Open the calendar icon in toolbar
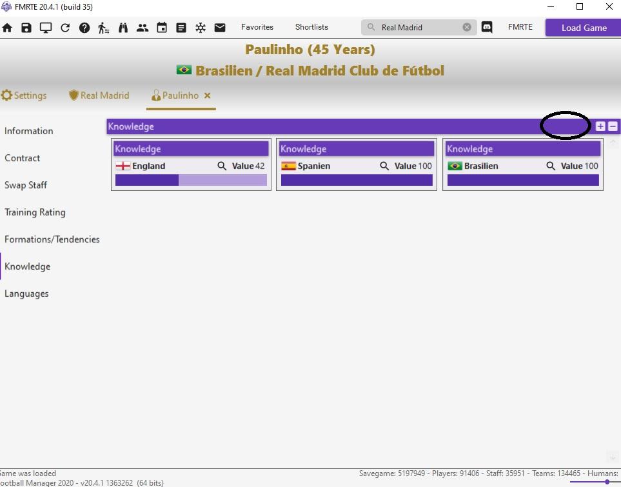 pos(162,28)
